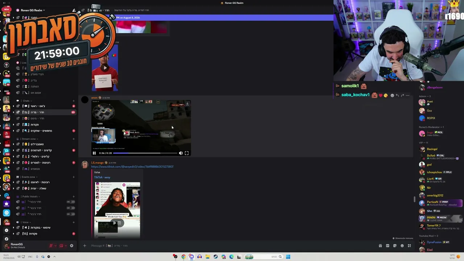
Task: Open Google Chrome from the taskbar
Action: pos(183,257)
